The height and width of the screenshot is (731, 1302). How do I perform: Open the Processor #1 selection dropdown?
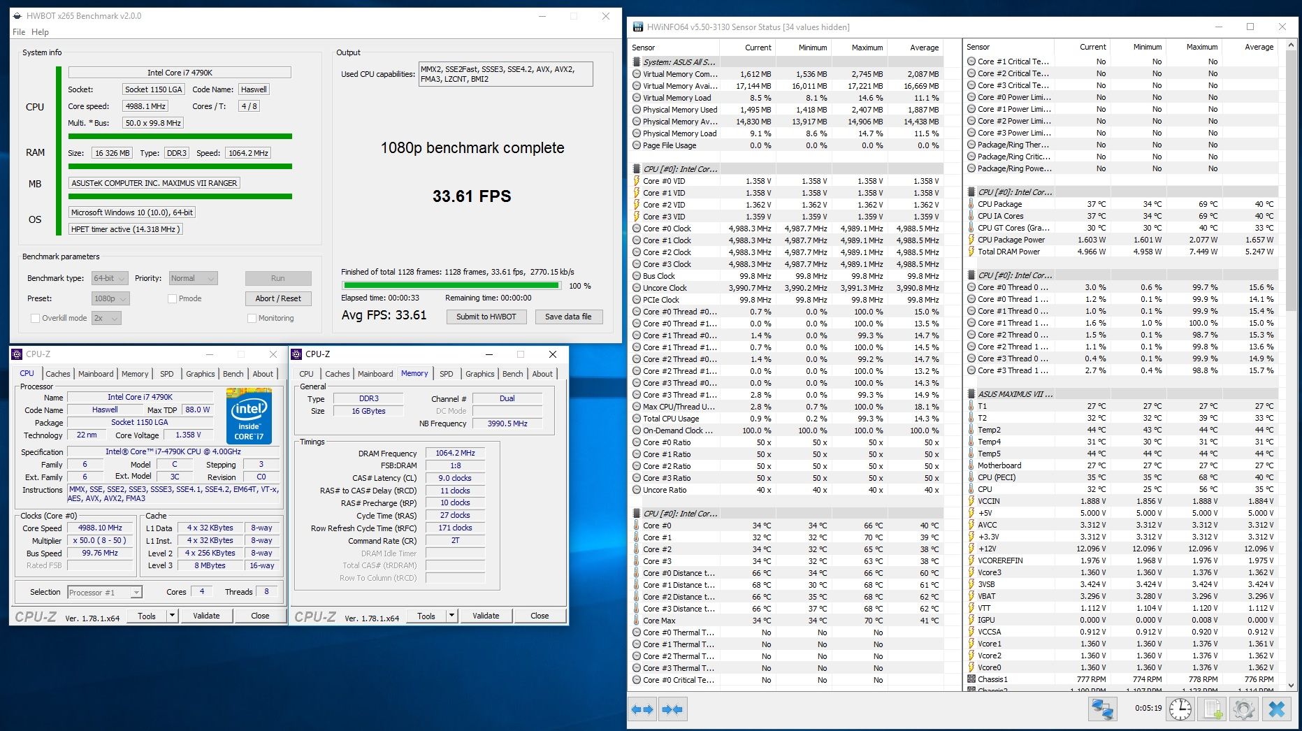(105, 593)
